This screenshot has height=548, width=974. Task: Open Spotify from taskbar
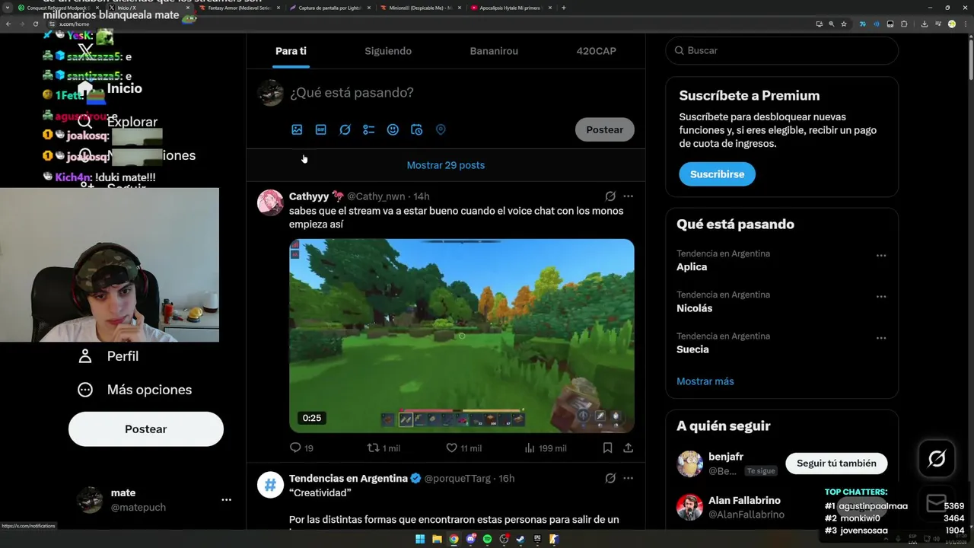pos(487,539)
